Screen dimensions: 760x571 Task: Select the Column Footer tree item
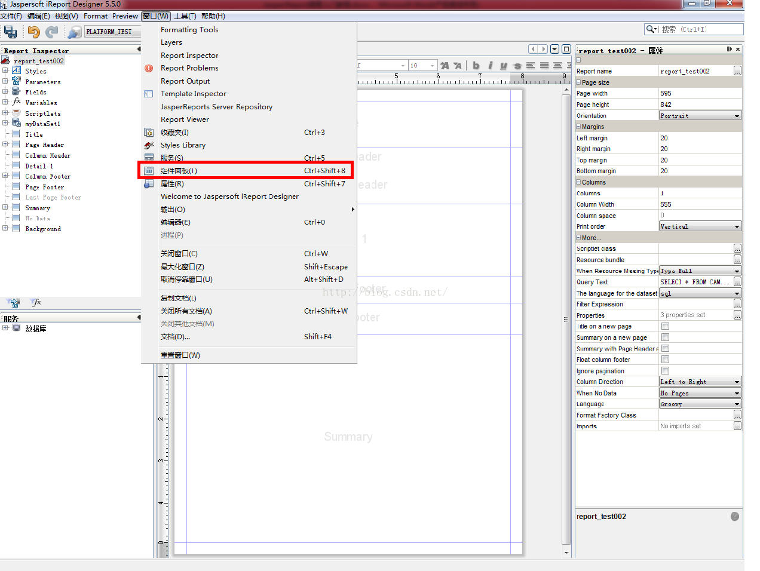[x=48, y=177]
